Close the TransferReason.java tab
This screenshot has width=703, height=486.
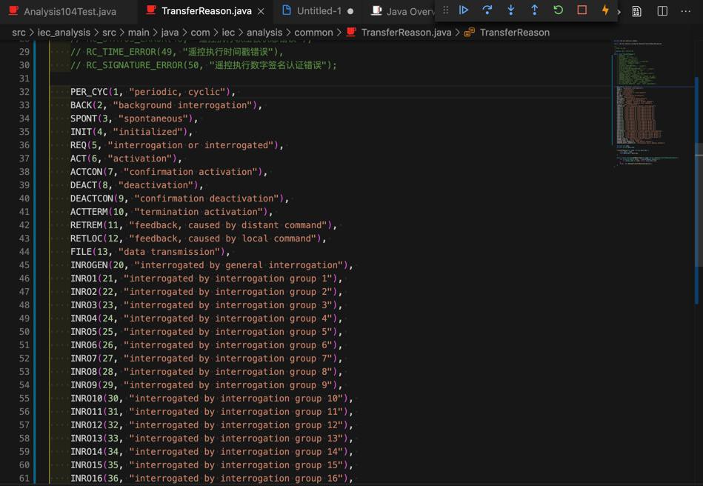(x=261, y=11)
